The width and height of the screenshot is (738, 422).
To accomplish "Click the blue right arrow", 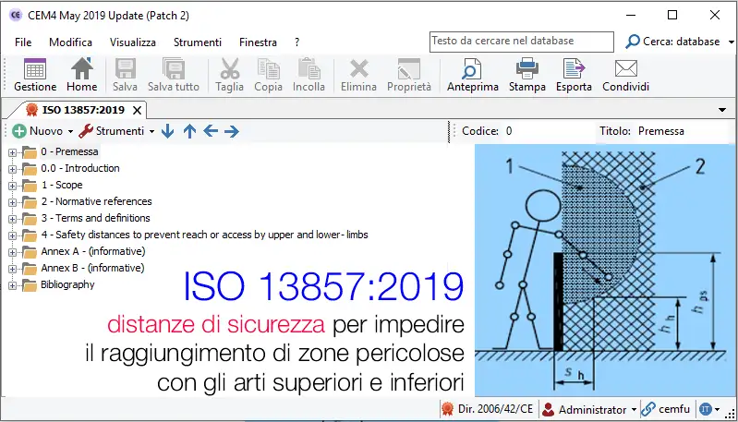I will tap(232, 131).
